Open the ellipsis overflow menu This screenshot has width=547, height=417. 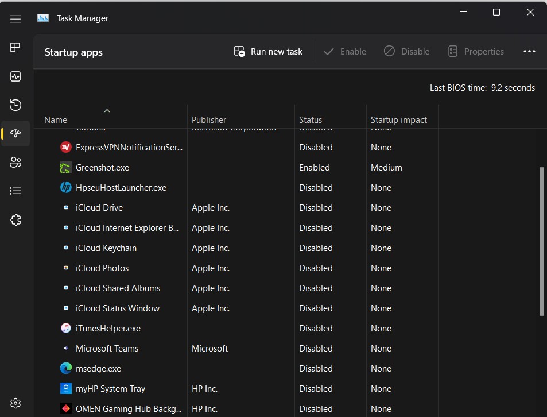click(529, 51)
